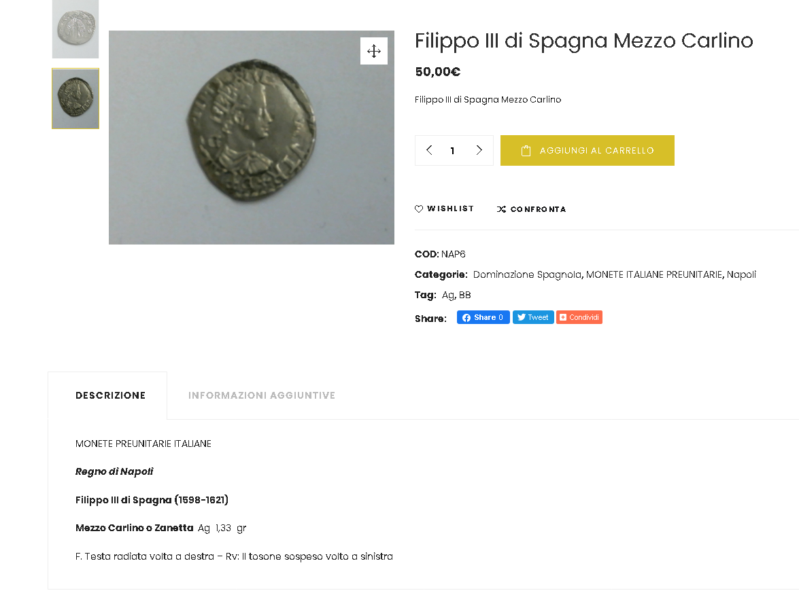Increase quantity with right arrow

tap(479, 150)
